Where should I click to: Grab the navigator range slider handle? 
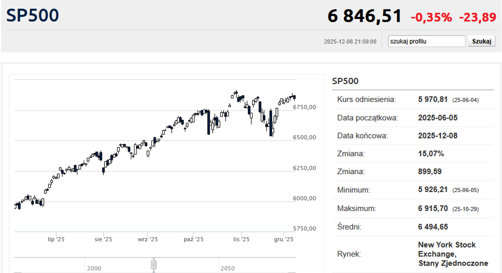click(x=154, y=264)
